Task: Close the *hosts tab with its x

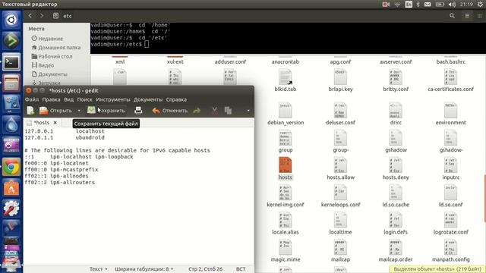Action: [55, 123]
